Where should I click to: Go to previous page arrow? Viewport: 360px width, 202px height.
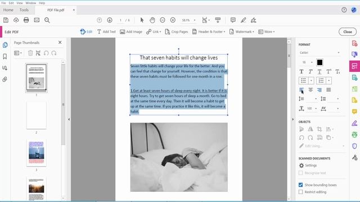point(99,20)
